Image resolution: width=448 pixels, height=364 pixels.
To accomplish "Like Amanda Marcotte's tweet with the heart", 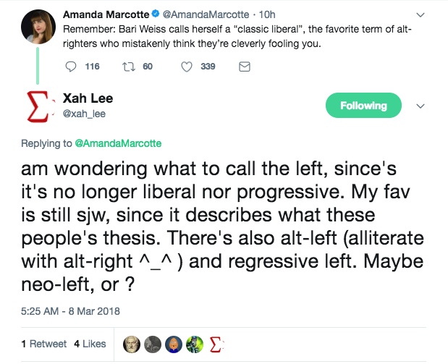I will 186,67.
